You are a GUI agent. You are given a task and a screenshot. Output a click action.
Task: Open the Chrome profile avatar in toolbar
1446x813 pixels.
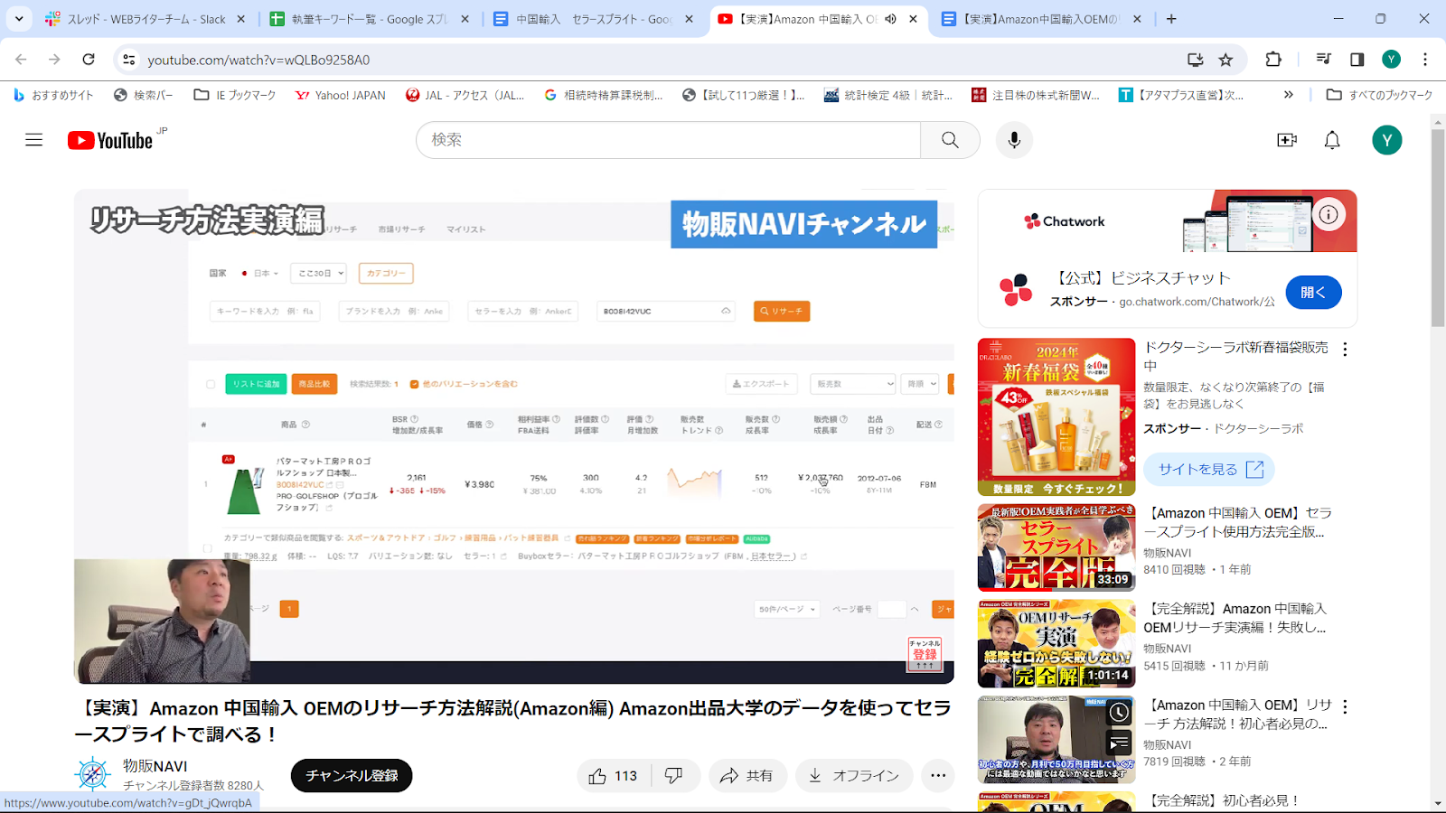coord(1391,60)
